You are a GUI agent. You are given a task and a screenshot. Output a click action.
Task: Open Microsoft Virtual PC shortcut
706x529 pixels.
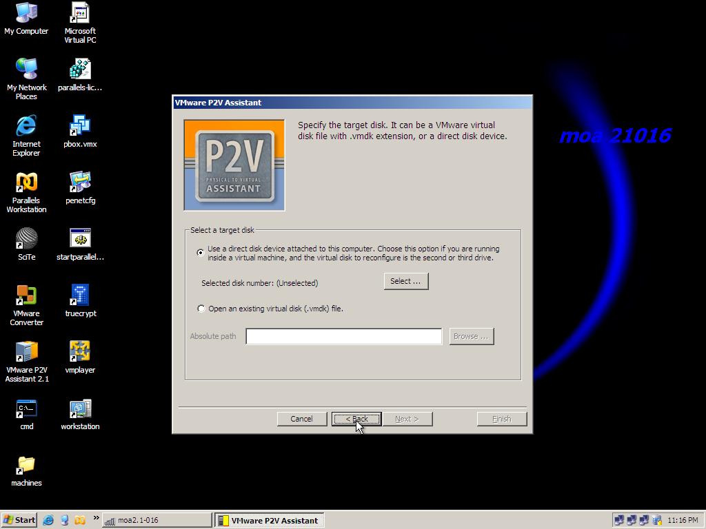80,13
